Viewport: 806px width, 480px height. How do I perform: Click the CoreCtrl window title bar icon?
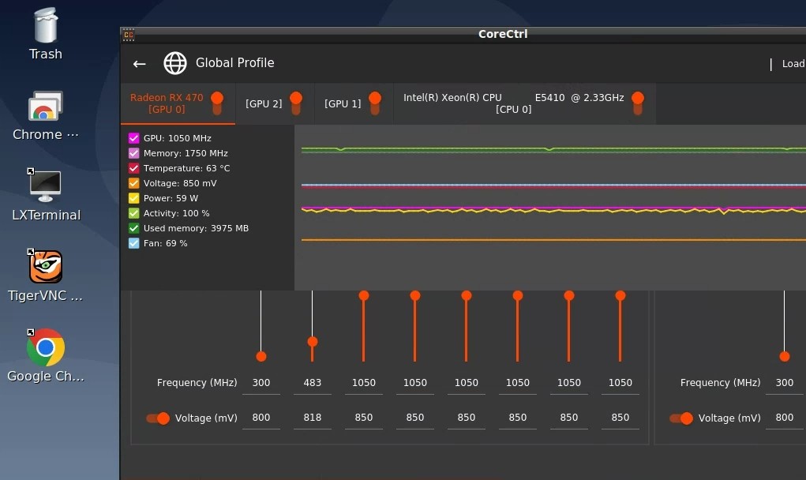(x=129, y=35)
